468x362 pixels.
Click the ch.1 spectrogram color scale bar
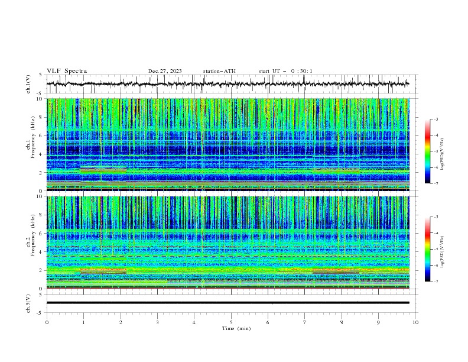[x=427, y=151]
